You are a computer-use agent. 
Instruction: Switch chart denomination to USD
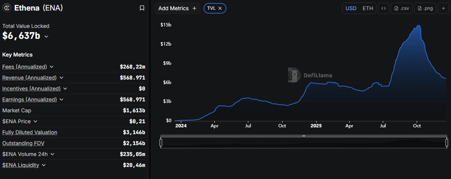(x=351, y=8)
